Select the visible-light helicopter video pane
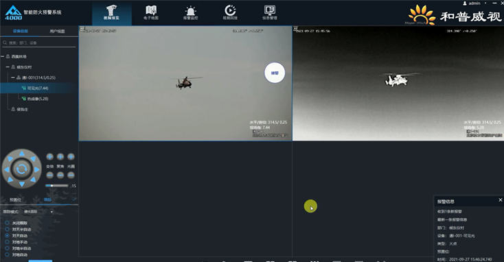 click(185, 83)
